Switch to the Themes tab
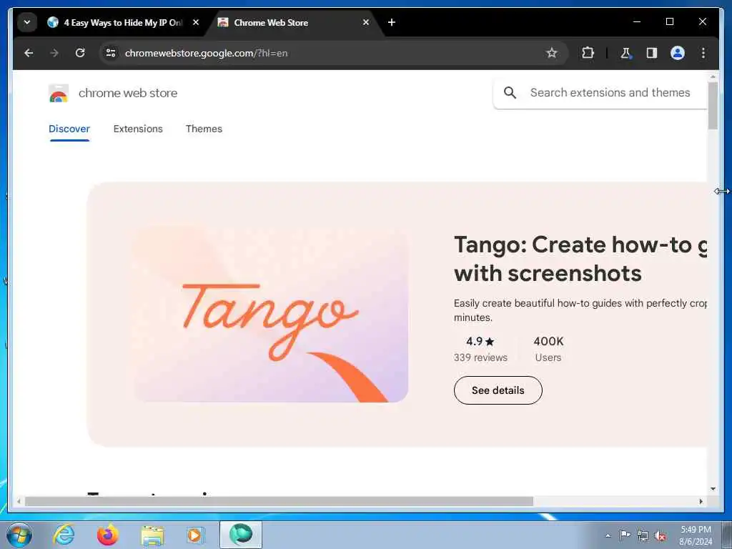Viewport: 732px width, 549px height. pyautogui.click(x=204, y=129)
